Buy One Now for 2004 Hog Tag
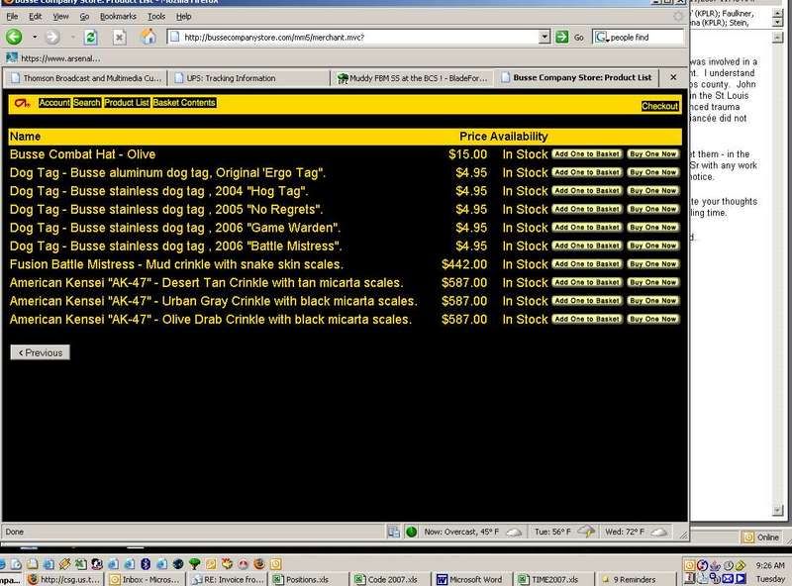The height and width of the screenshot is (586, 792). (x=653, y=191)
